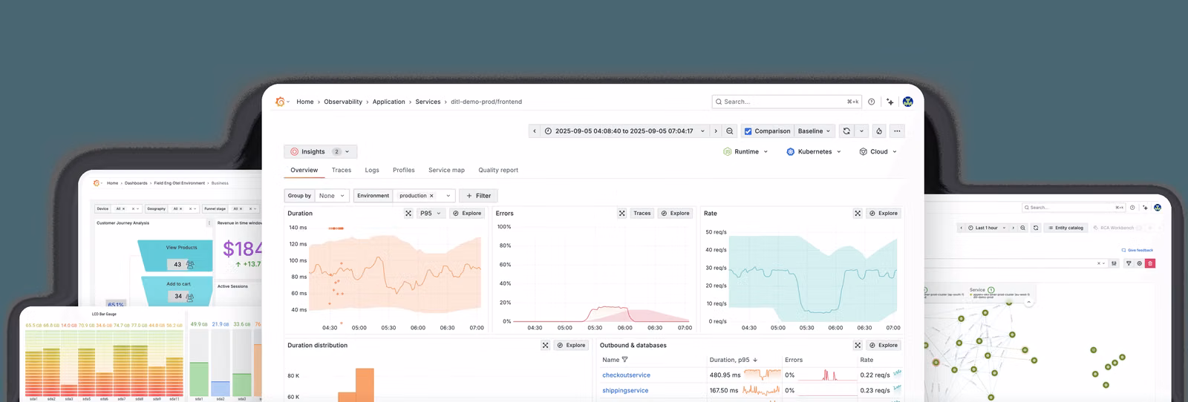Viewport: 1188px width, 402px height.
Task: Expand the P95 percentile dropdown
Action: click(430, 214)
